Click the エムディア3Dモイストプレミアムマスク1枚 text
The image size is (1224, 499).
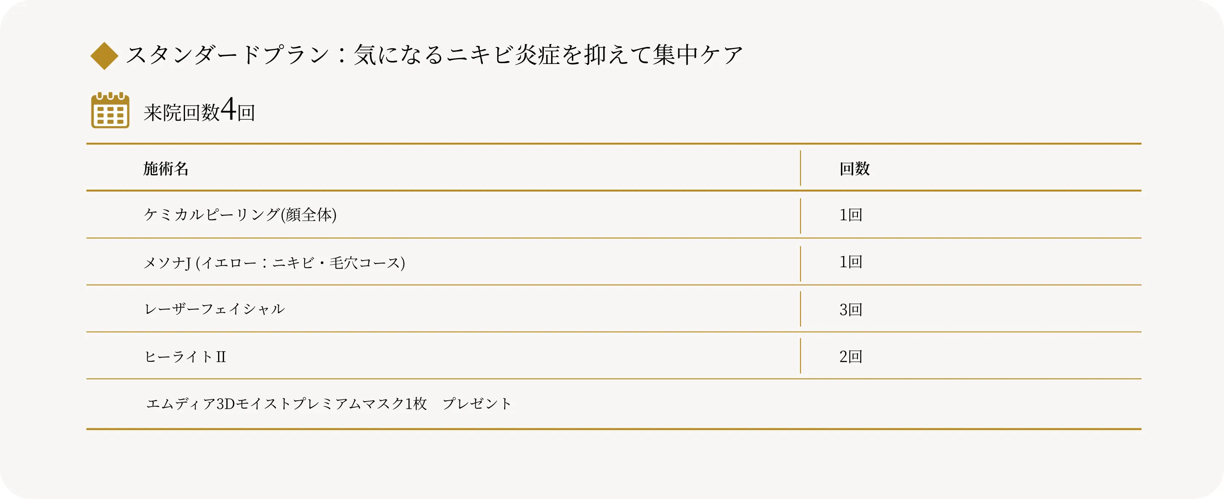[286, 404]
